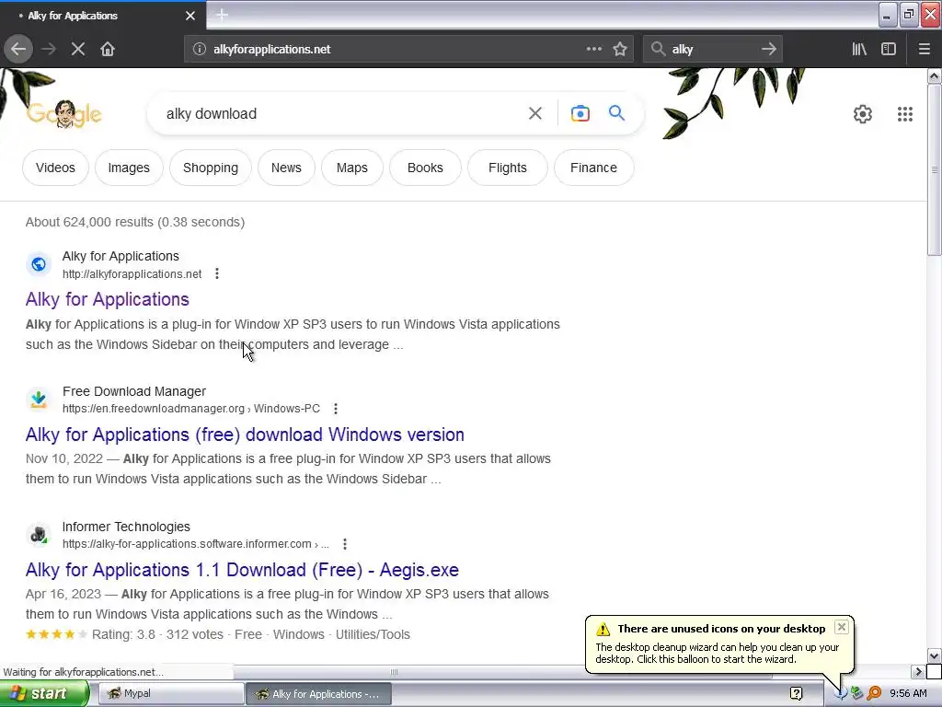Image resolution: width=942 pixels, height=707 pixels.
Task: Open the Library bookmarks icon
Action: 859,49
